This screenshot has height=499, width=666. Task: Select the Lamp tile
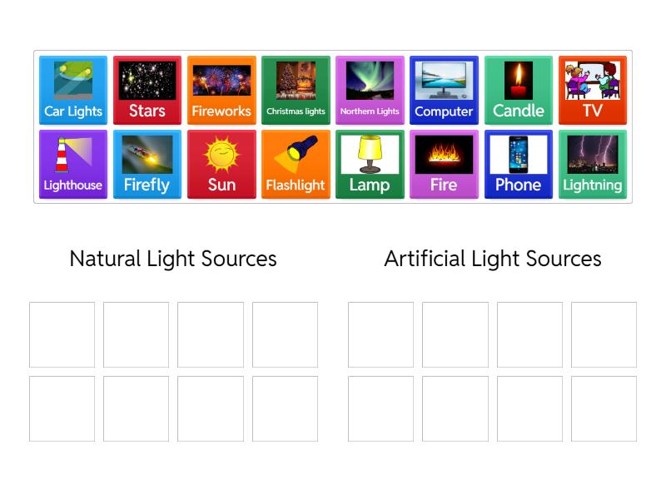pos(370,164)
